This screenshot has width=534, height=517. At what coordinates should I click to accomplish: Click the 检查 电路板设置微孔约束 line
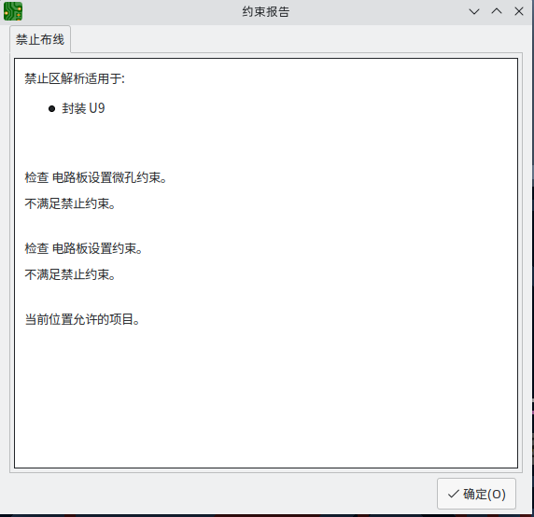coord(96,177)
